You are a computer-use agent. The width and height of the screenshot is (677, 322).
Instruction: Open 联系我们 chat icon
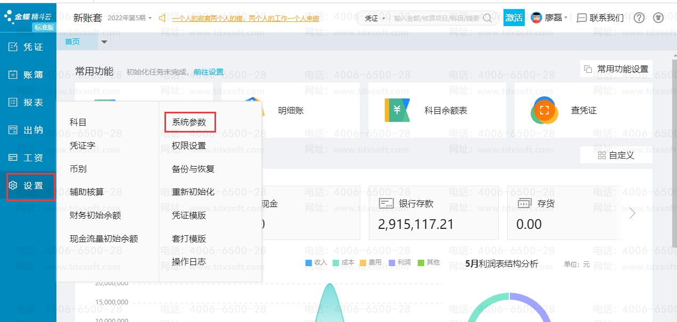click(582, 18)
